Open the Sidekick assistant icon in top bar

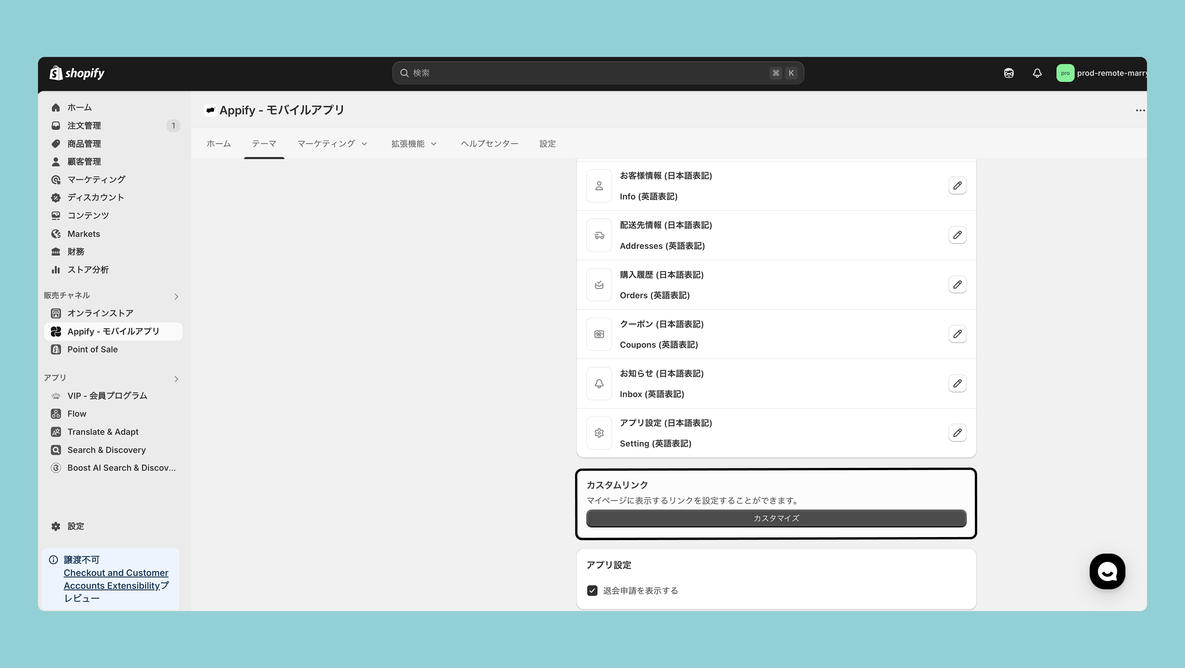pos(1009,73)
